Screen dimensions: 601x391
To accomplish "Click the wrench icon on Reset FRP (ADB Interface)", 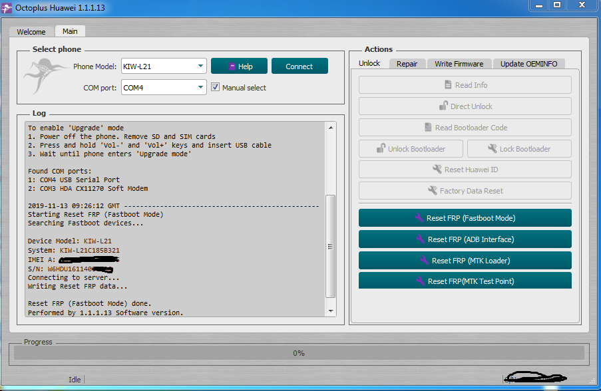I will pyautogui.click(x=421, y=239).
